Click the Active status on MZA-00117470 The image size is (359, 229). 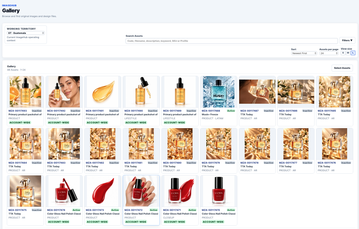(x=231, y=210)
